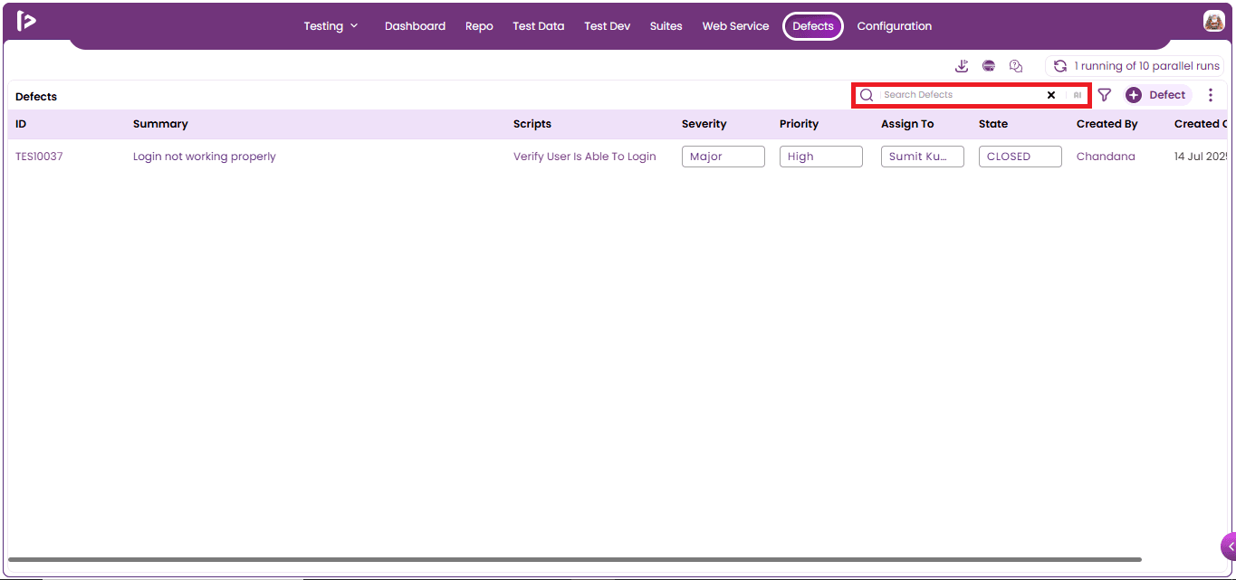
Task: Open the Severity dropdown showing Major
Action: (723, 157)
